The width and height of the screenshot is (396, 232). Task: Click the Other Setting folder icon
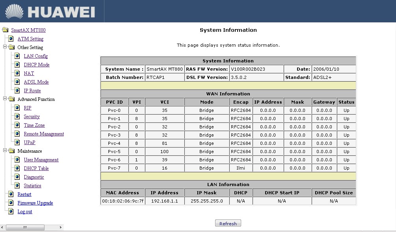(11, 47)
